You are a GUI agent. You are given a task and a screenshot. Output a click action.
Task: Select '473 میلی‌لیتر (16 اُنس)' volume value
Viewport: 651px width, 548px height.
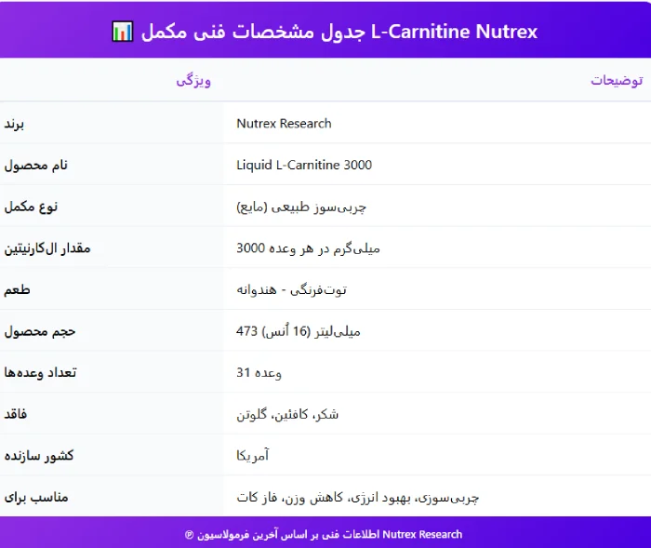[x=299, y=331]
